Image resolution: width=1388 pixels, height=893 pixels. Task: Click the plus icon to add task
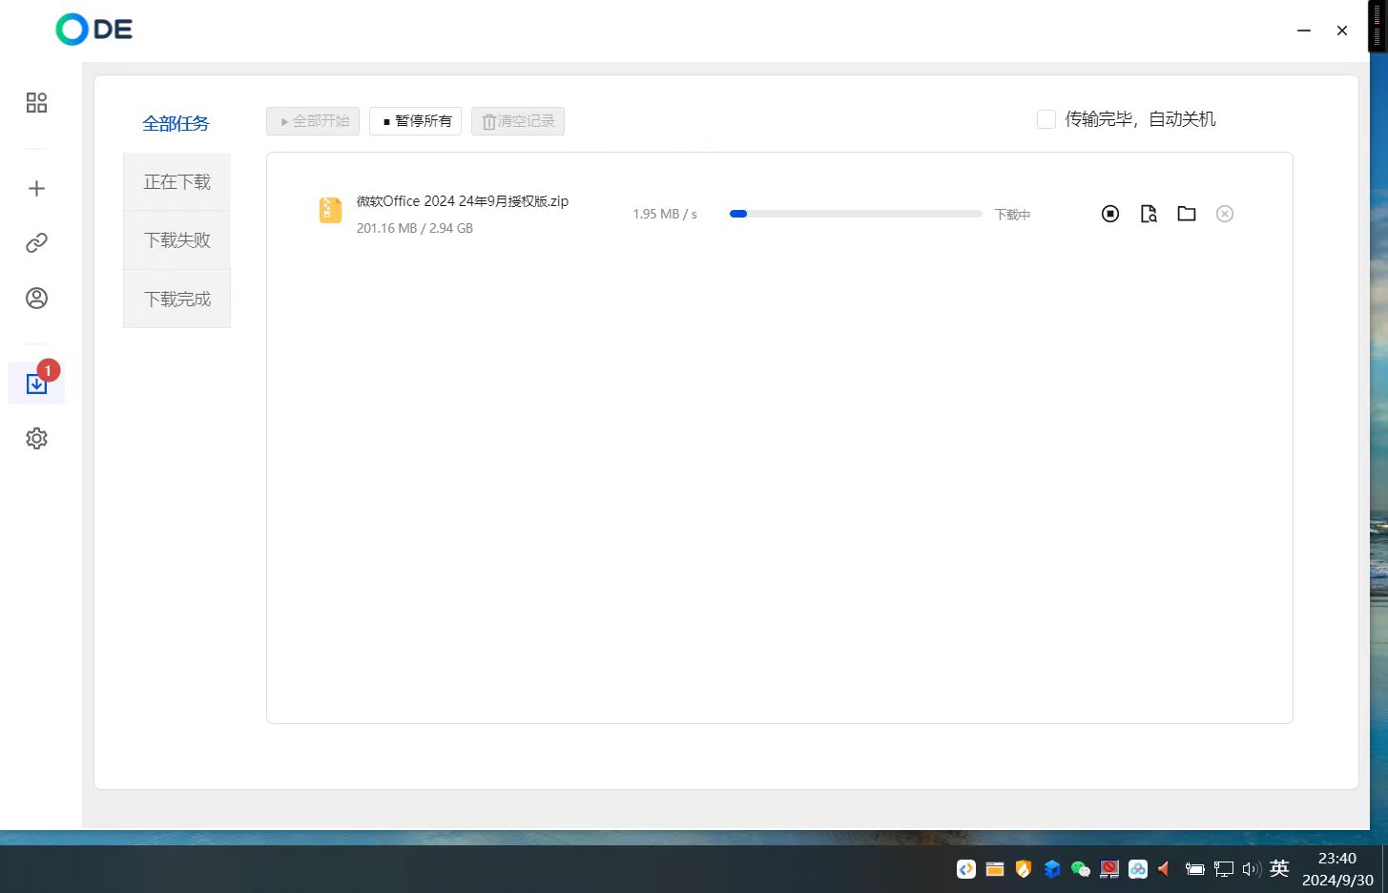[x=36, y=189]
